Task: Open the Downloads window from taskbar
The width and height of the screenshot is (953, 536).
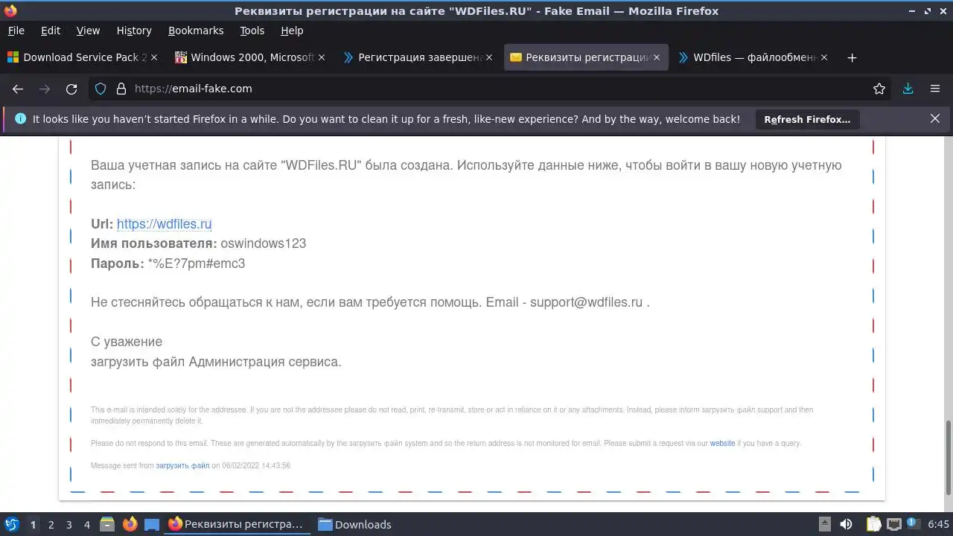Action: coord(355,524)
